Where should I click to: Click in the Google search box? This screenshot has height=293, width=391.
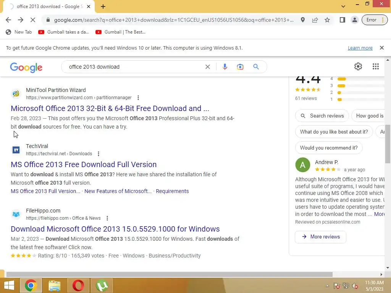135,67
